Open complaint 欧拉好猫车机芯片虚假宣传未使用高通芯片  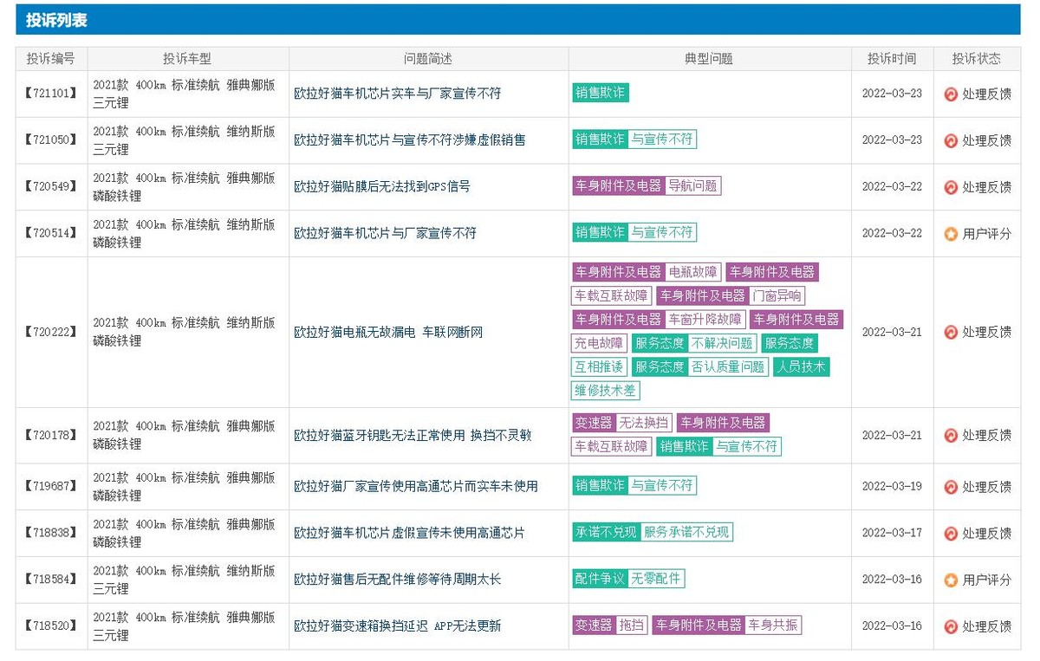click(409, 533)
